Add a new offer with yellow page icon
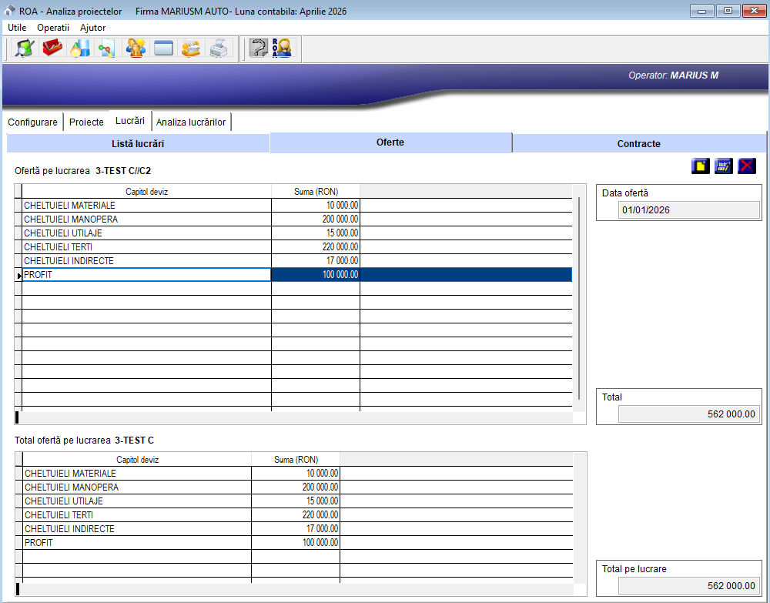Viewport: 770px width, 603px height. coord(700,166)
